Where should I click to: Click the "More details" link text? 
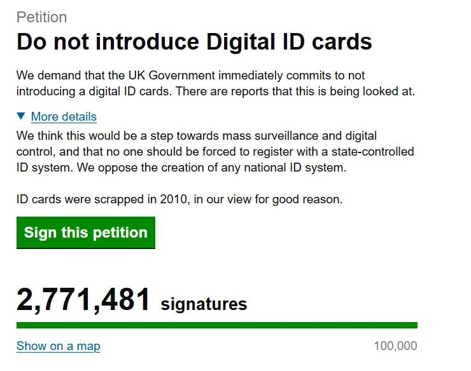64,117
